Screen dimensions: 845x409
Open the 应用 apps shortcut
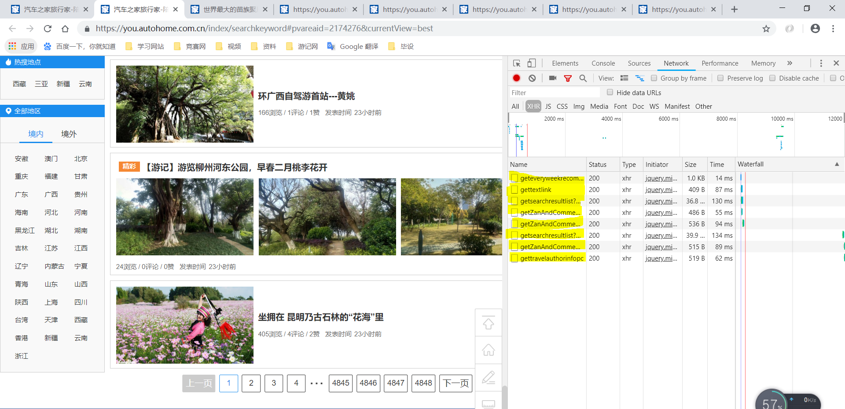21,46
